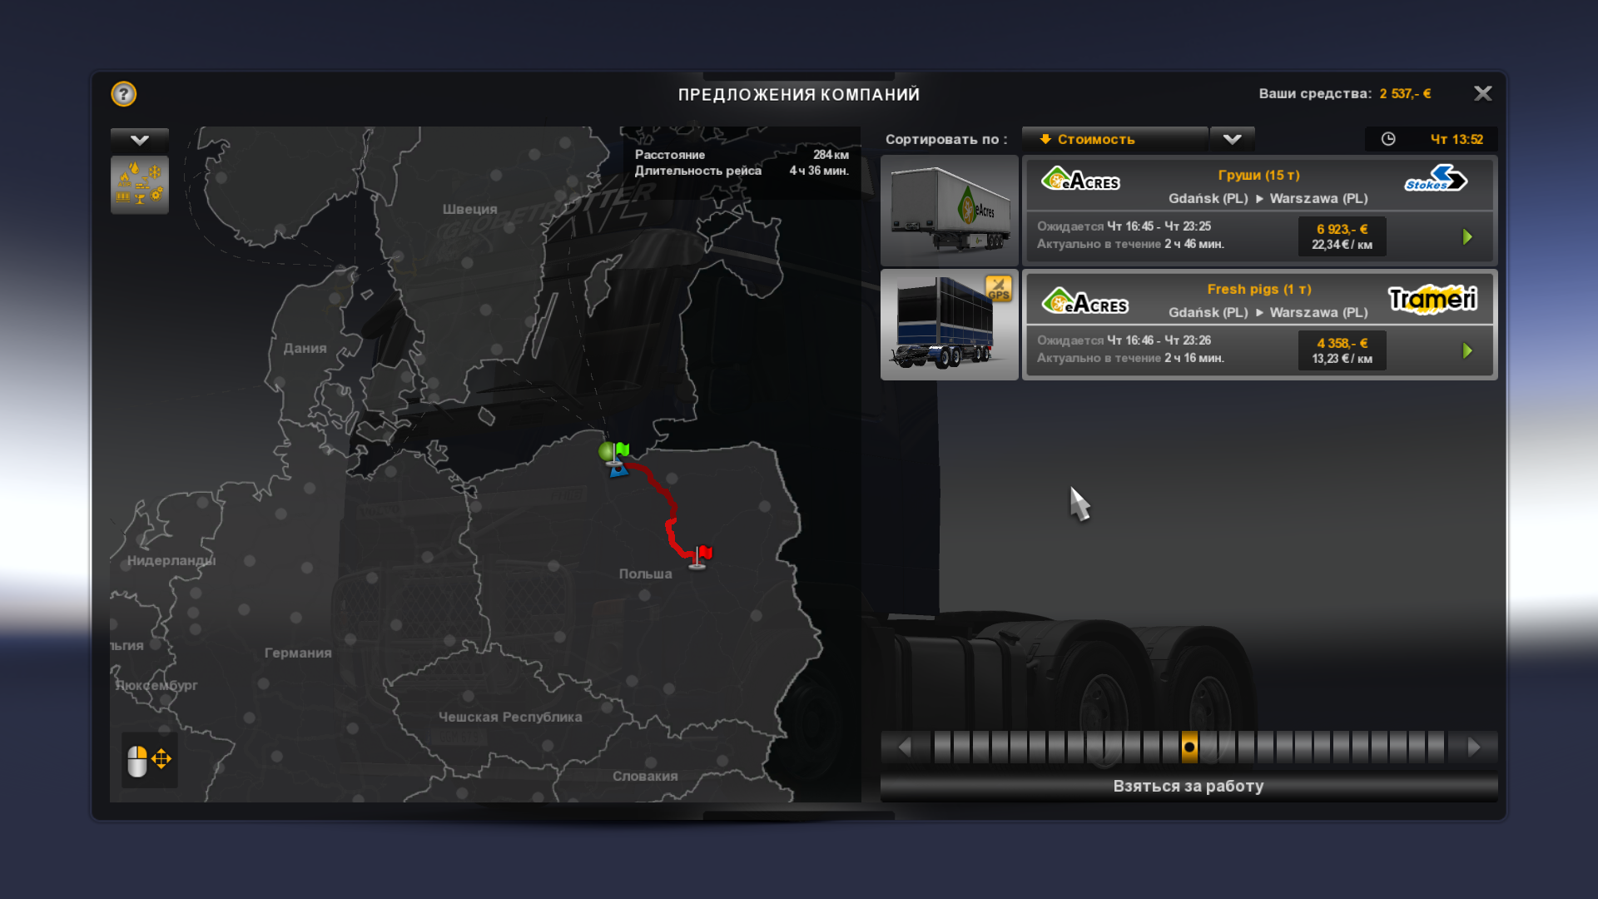Click the highlighted orange page marker
The width and height of the screenshot is (1598, 899).
point(1189,747)
